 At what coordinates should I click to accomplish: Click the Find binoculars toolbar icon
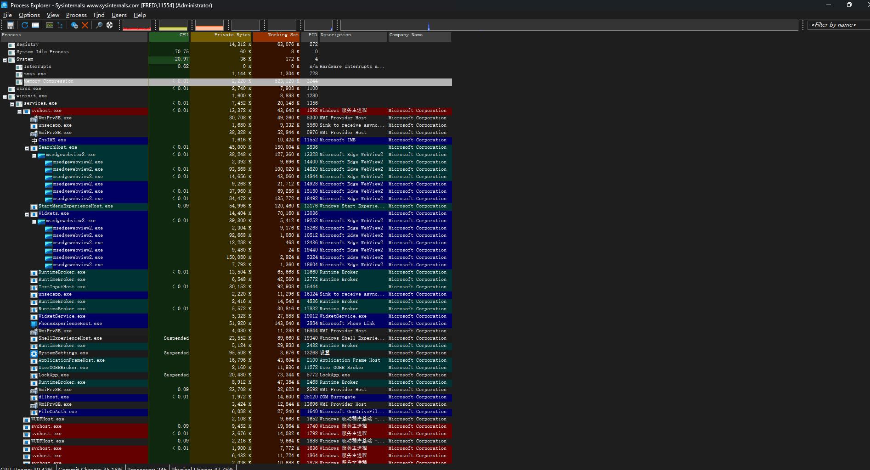99,25
